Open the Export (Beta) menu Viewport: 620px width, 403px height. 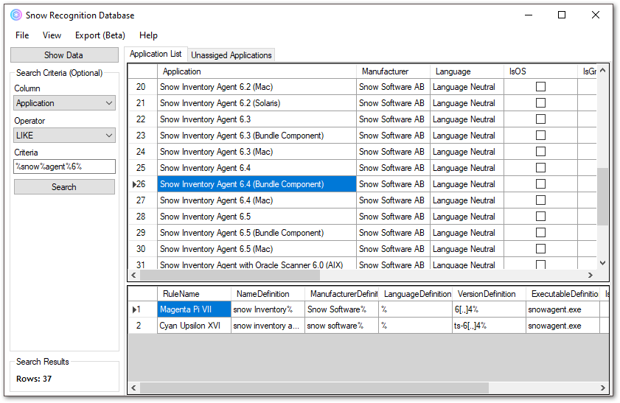(x=100, y=35)
